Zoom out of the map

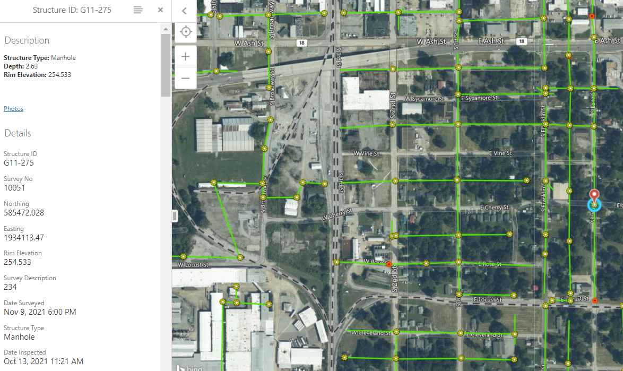tap(185, 78)
